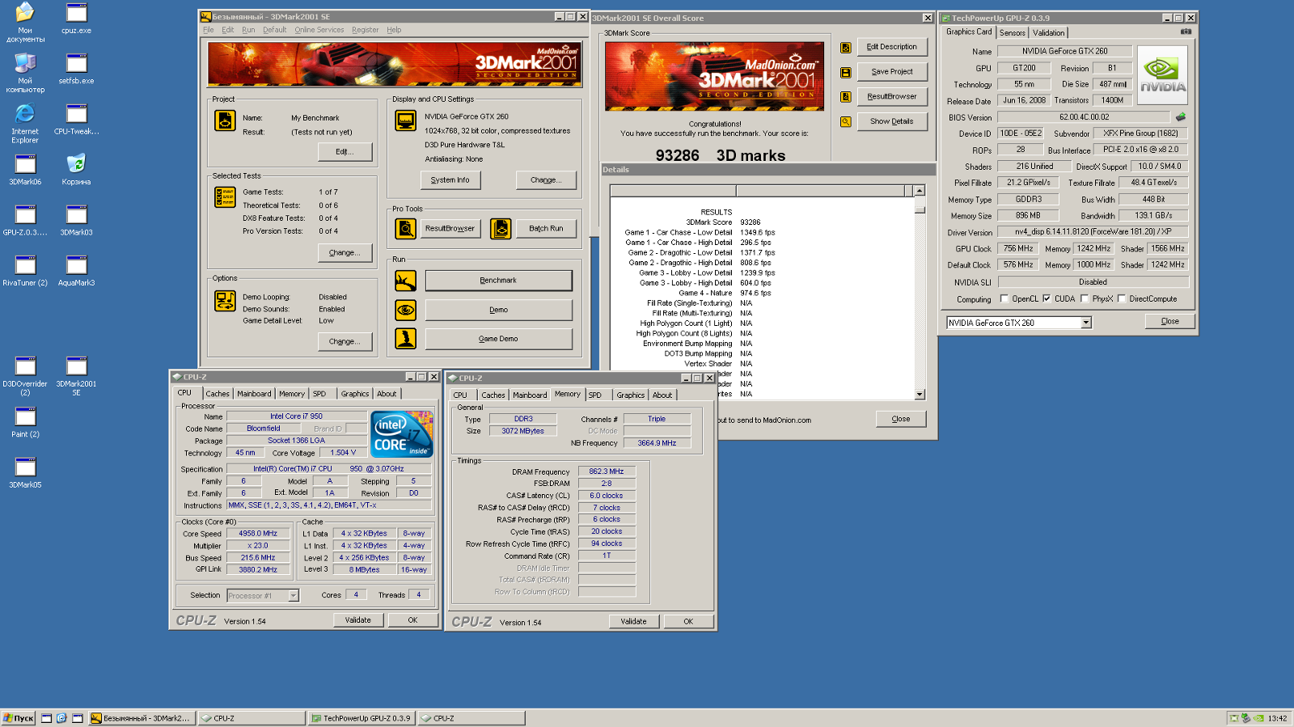Click the Benchmark run icon in 3DMark2001
Viewport: 1294px width, 727px height.
pyautogui.click(x=405, y=281)
